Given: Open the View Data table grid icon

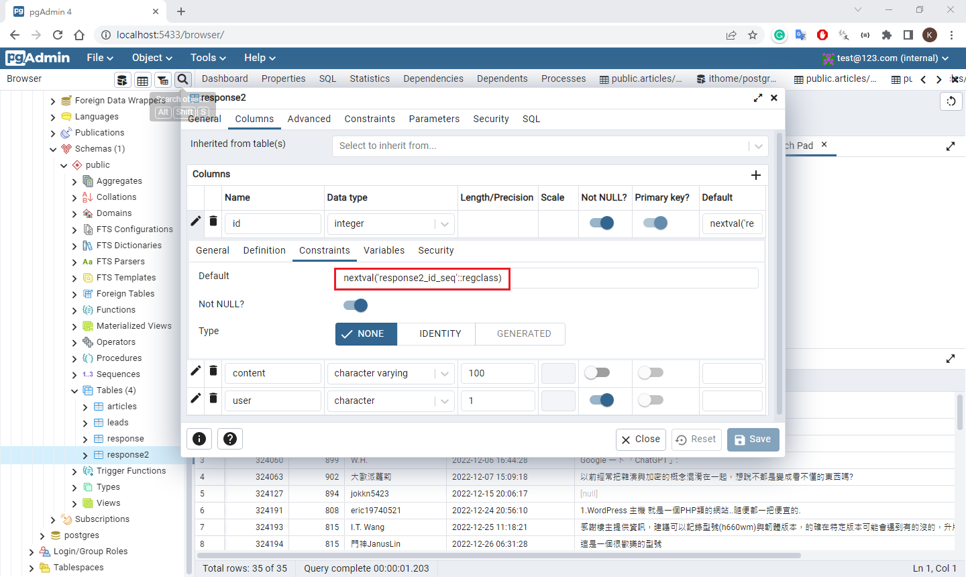Looking at the screenshot, I should 142,81.
